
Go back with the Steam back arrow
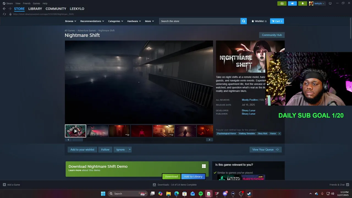[x=4, y=9]
